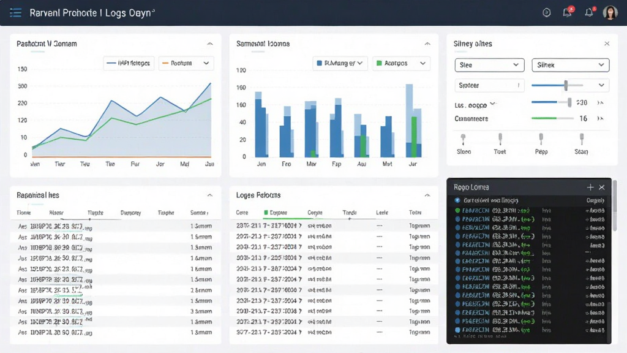627x353 pixels.
Task: Collapse the Loges Paloans table panel
Action: 427,195
